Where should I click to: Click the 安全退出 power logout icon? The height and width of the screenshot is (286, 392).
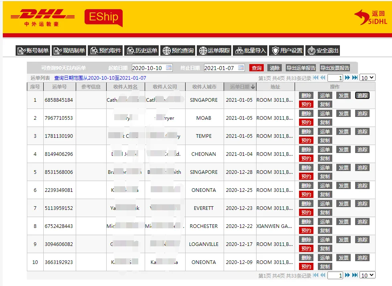coord(312,50)
